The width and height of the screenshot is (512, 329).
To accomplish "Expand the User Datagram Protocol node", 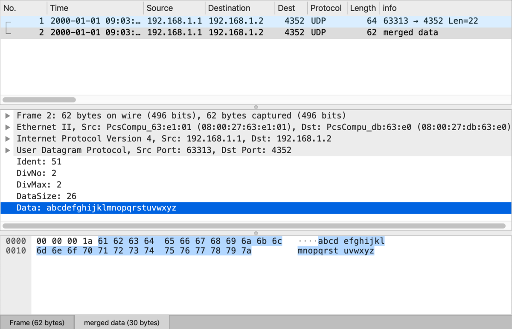I will [7, 150].
